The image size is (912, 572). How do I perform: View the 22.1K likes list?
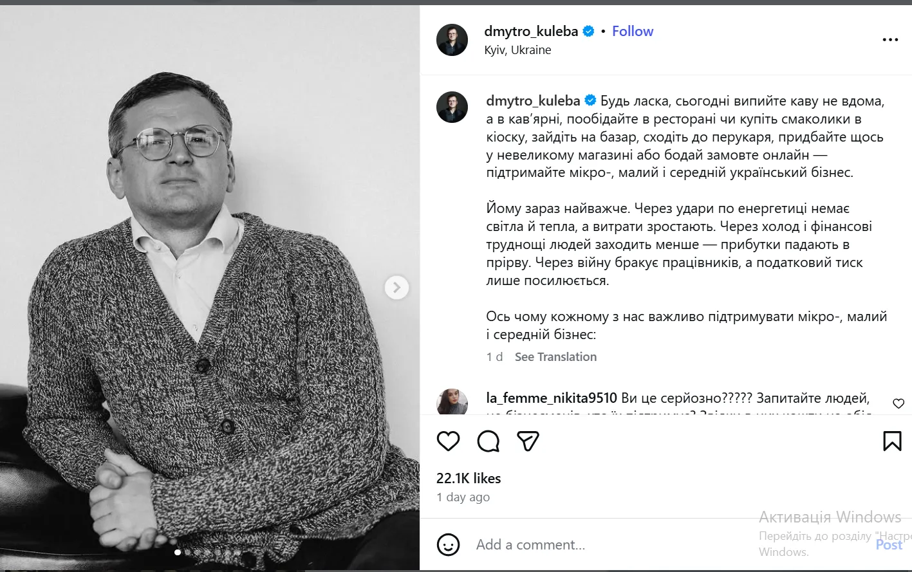pyautogui.click(x=468, y=478)
